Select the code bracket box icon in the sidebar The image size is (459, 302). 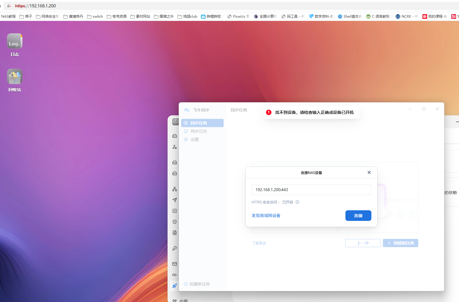point(175,211)
